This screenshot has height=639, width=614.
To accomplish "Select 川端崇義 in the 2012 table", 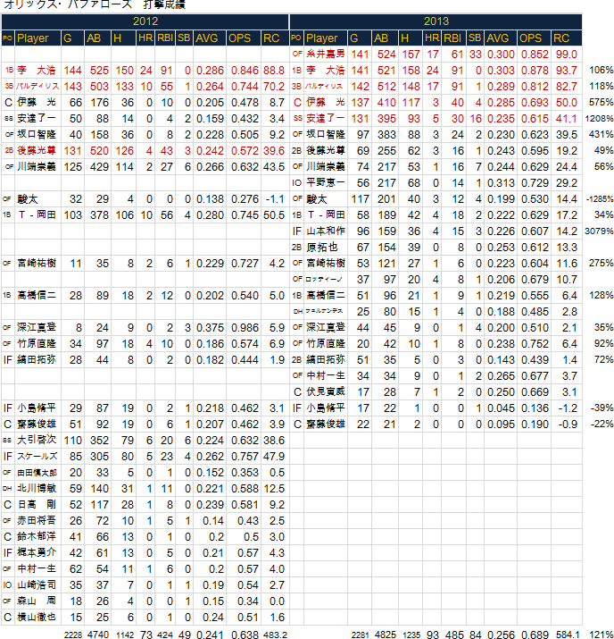I will [x=37, y=167].
